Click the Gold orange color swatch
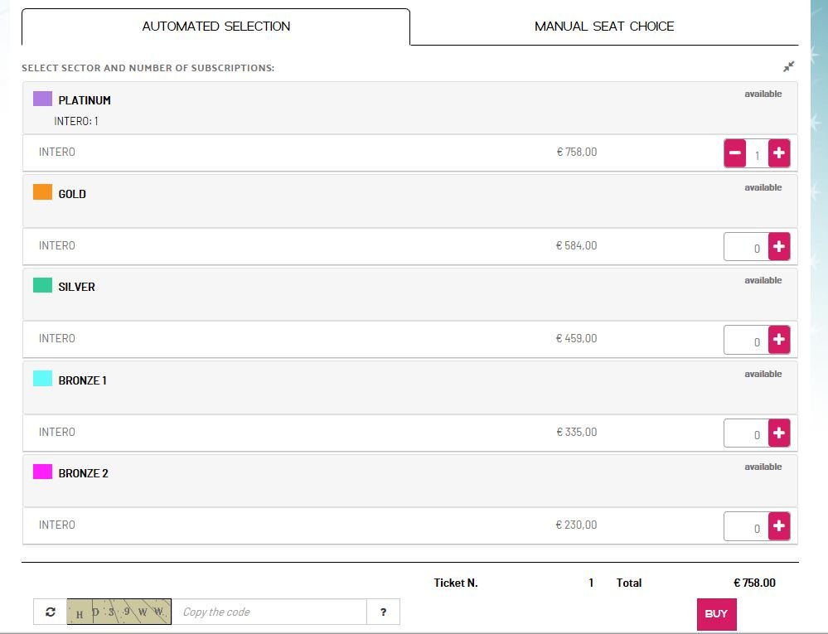 (x=42, y=192)
